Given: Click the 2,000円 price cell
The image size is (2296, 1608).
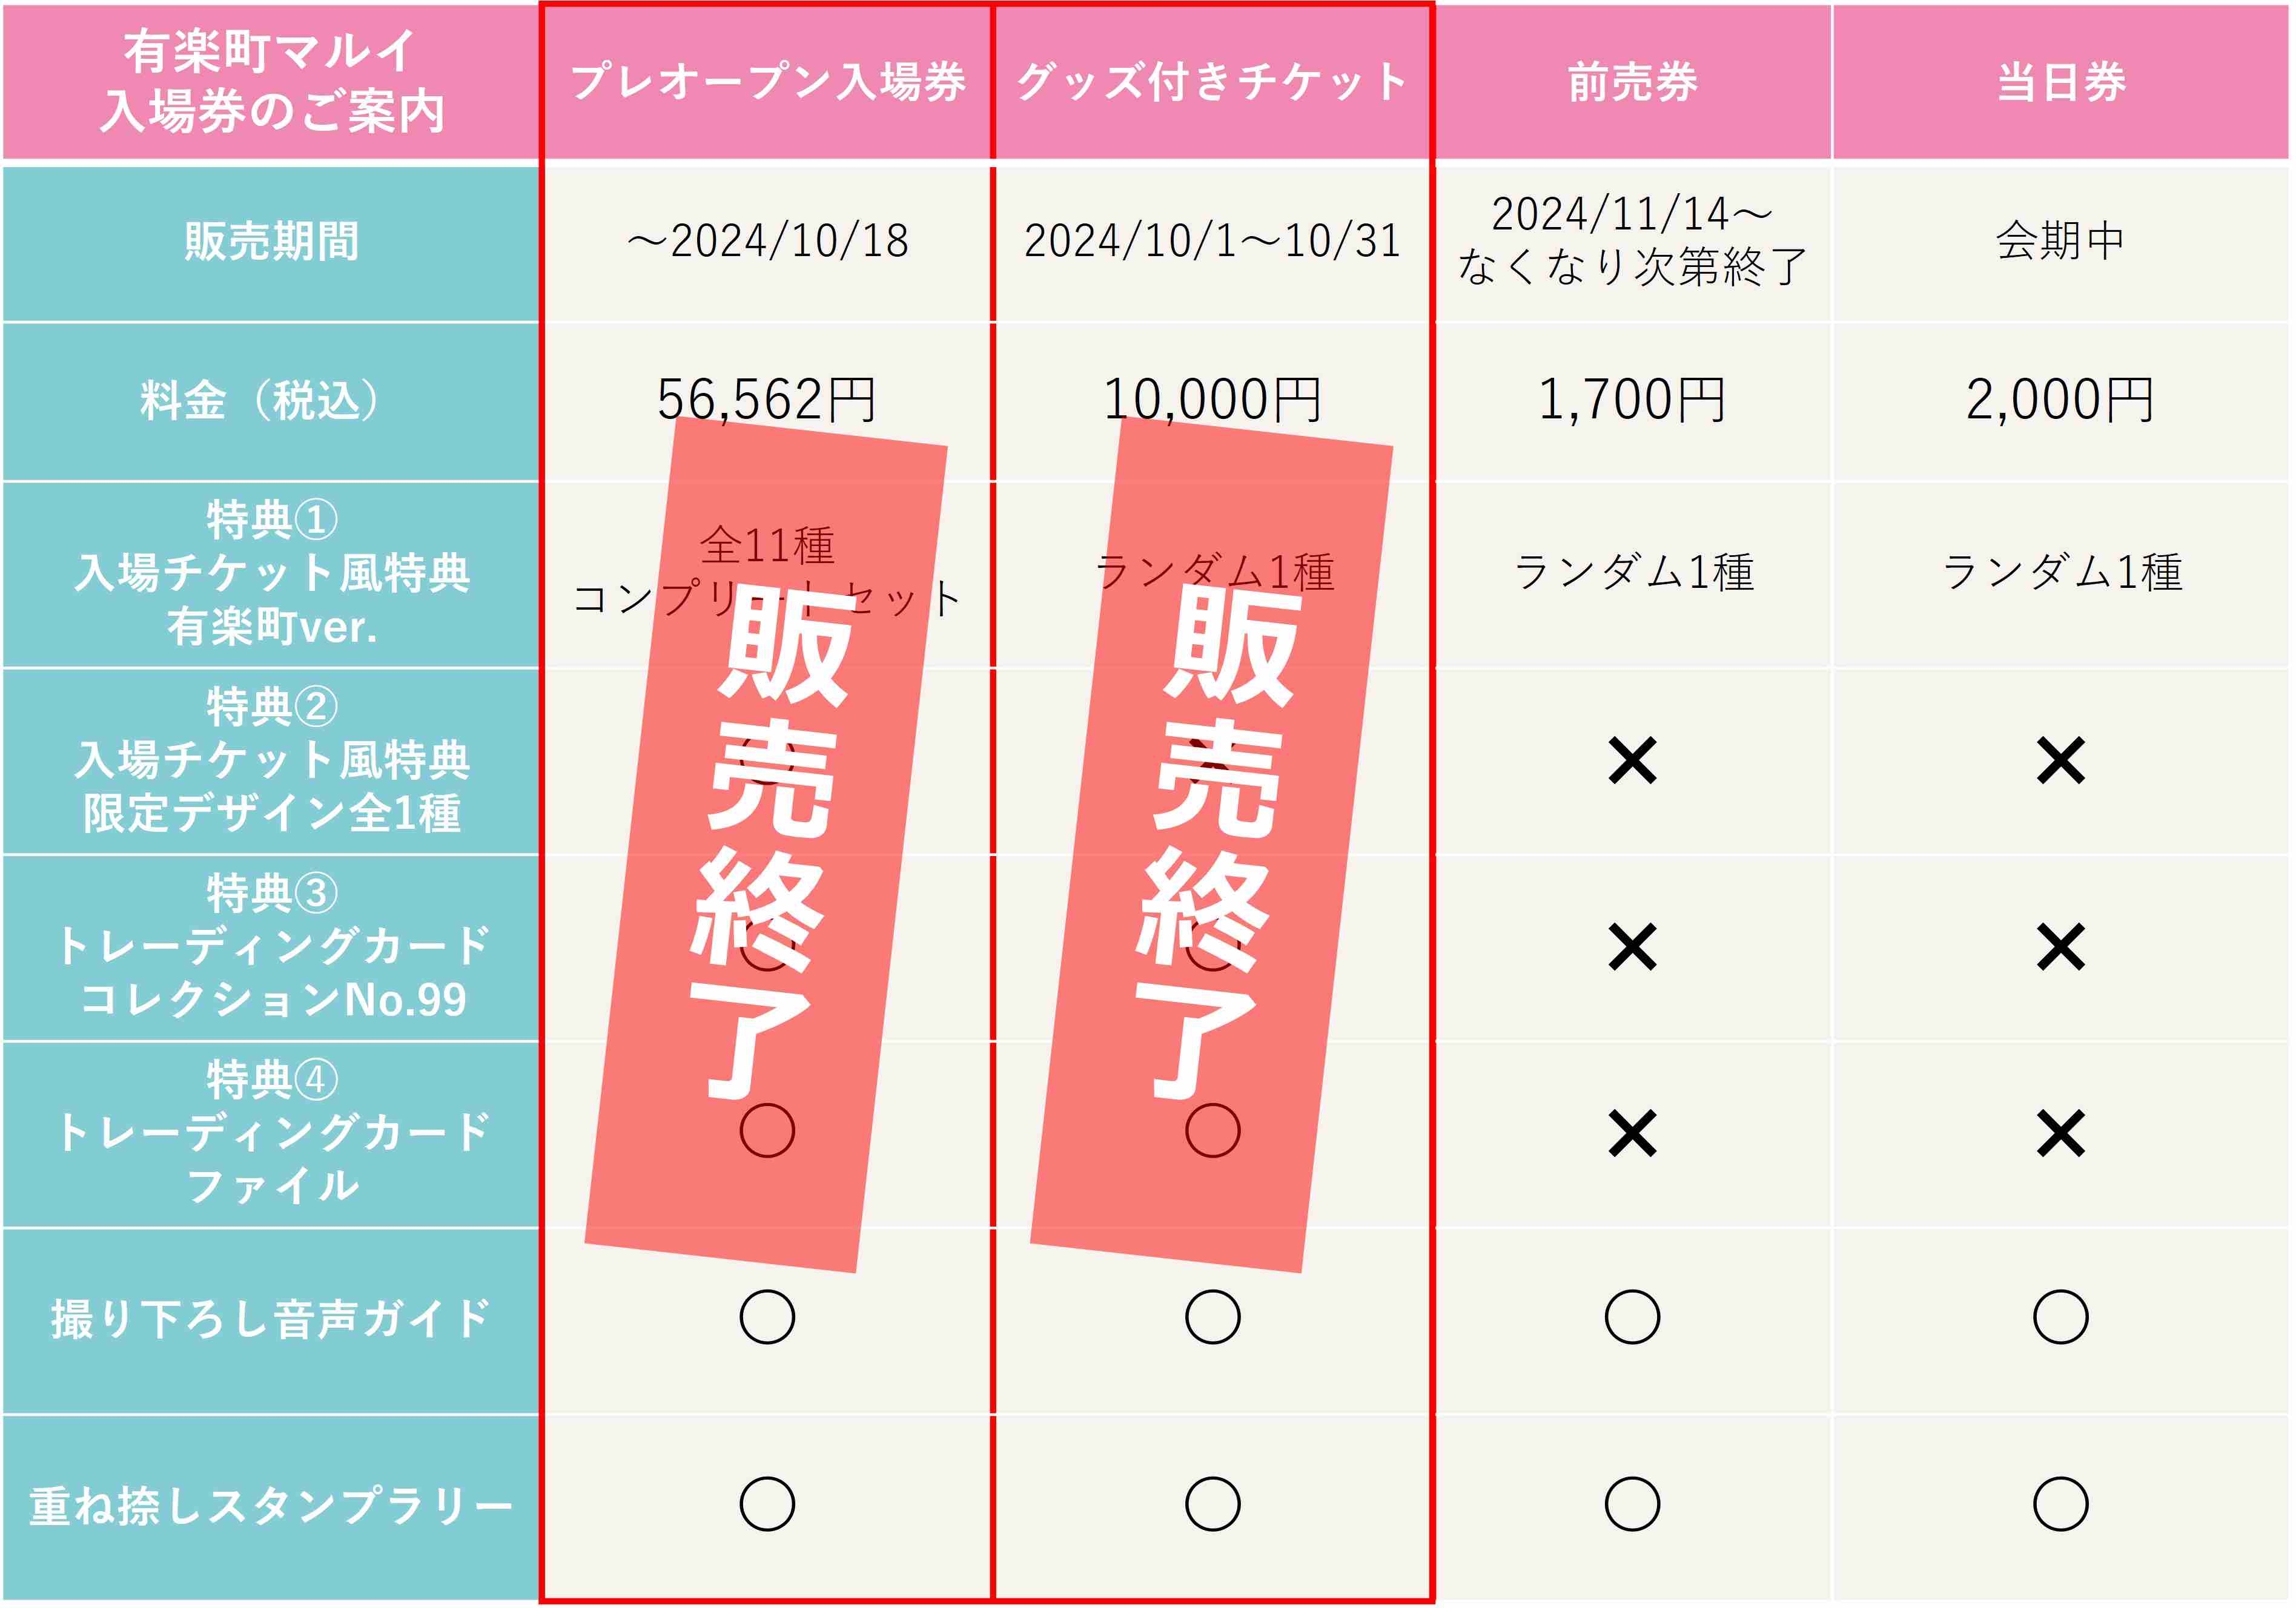Looking at the screenshot, I should tap(2061, 400).
